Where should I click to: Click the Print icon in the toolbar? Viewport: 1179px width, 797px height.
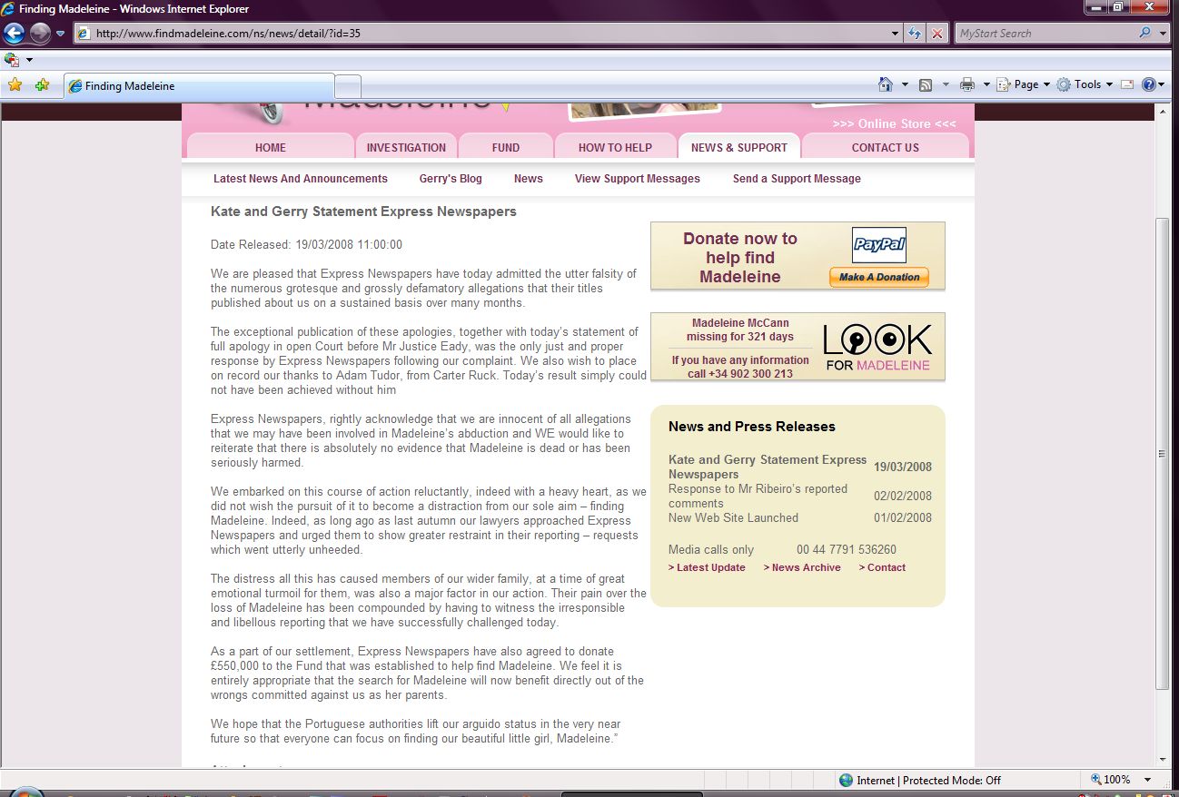pyautogui.click(x=966, y=84)
